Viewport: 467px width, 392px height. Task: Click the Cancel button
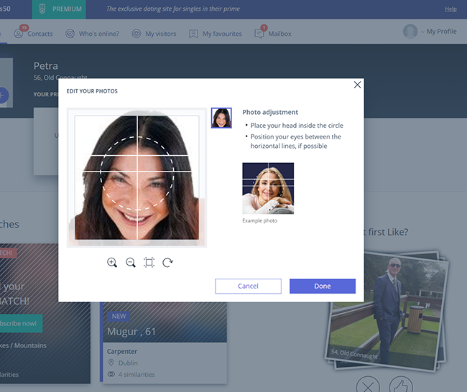point(248,286)
